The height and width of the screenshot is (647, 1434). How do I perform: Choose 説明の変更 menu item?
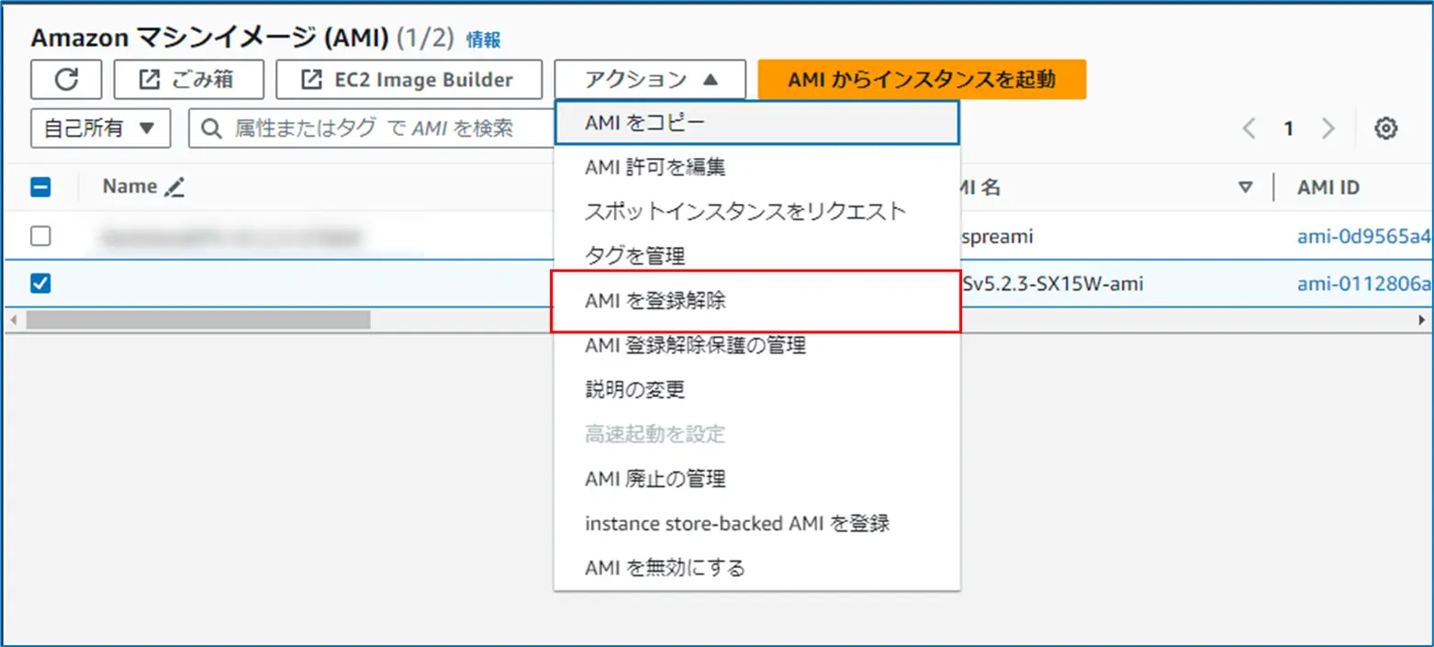point(757,389)
